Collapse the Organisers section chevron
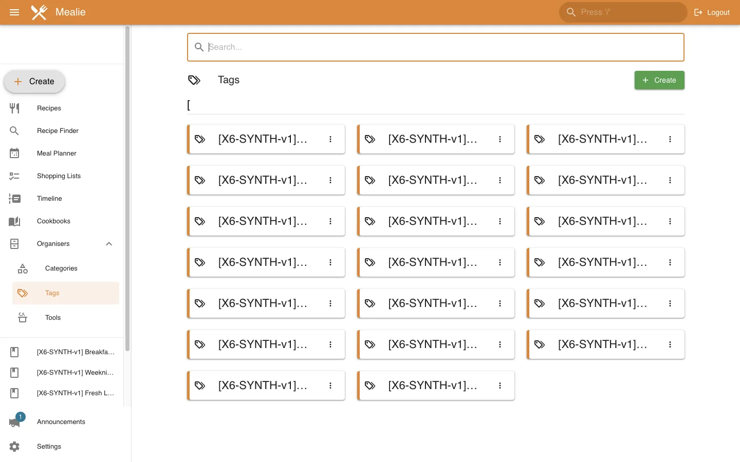 point(109,244)
